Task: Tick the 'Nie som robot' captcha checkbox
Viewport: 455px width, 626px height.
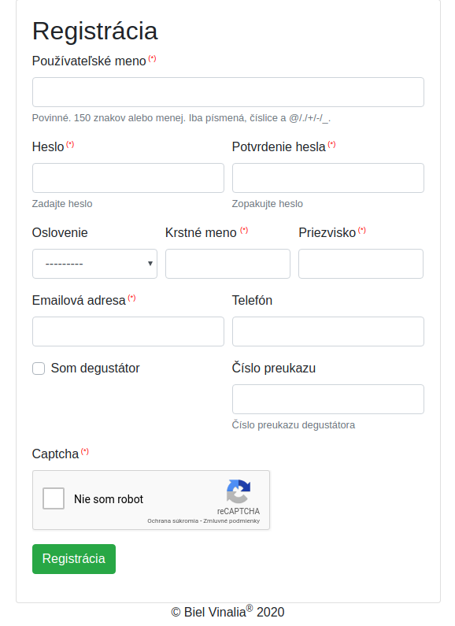Action: tap(54, 498)
